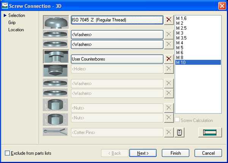Enable Exclude from parts lists checkbox

click(8, 153)
